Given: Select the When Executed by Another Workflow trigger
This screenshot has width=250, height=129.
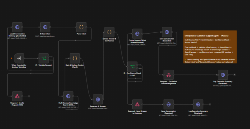Looking at the screenshot, I should tap(19, 59).
